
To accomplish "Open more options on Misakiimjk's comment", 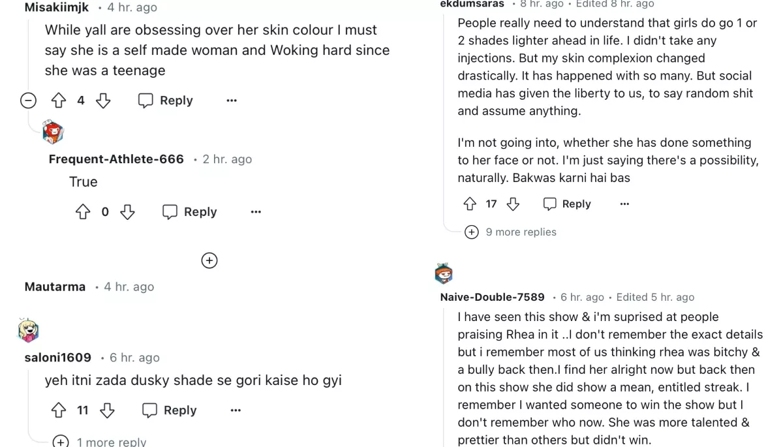I will pos(232,100).
